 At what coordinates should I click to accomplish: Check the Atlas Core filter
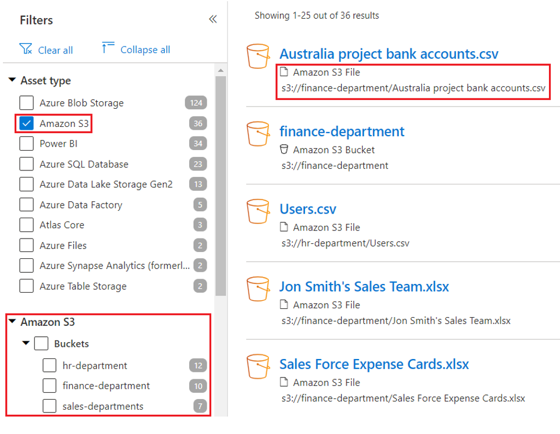click(x=26, y=225)
